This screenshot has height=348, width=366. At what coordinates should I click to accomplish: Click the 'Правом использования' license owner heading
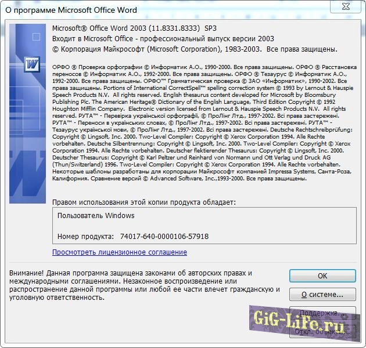[144, 202]
